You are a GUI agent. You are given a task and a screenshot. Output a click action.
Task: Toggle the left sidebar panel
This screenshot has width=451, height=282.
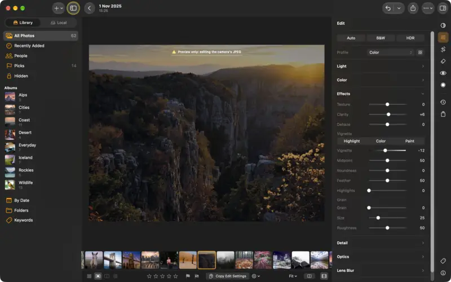[73, 8]
